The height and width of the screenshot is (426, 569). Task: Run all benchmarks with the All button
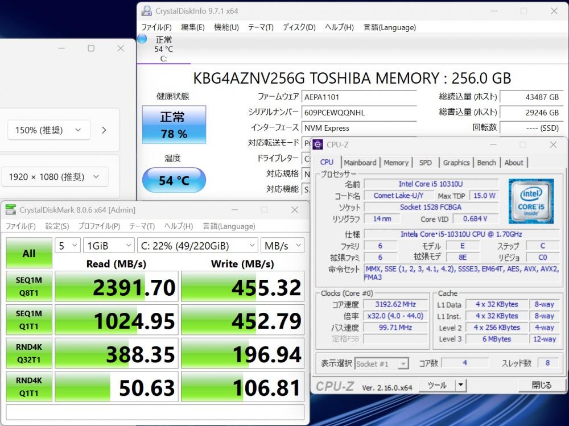click(x=29, y=253)
